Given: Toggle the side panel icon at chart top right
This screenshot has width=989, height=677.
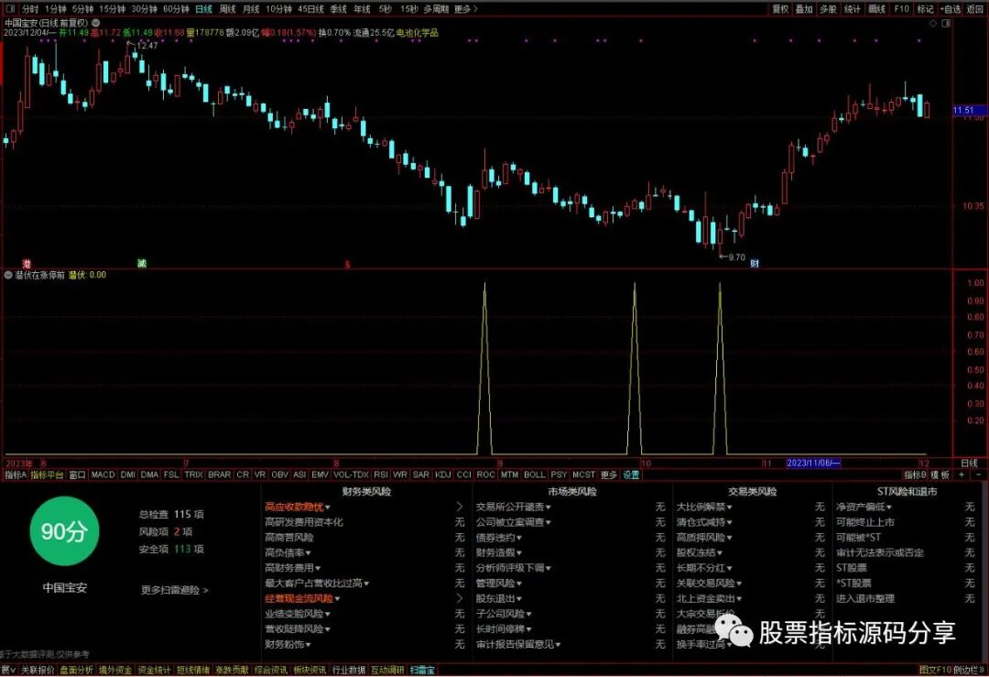Looking at the screenshot, I should (x=945, y=23).
